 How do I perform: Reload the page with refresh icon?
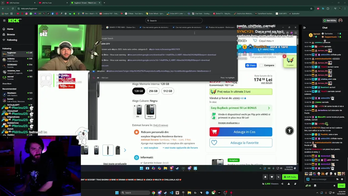pos(13,8)
